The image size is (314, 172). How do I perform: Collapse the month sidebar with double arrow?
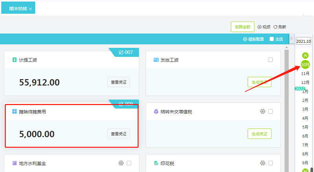pos(291,38)
